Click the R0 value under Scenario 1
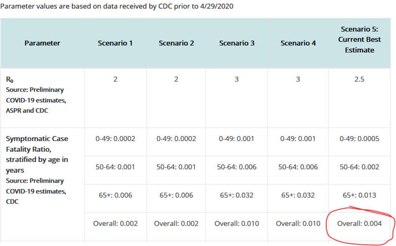The height and width of the screenshot is (246, 396). (115, 79)
